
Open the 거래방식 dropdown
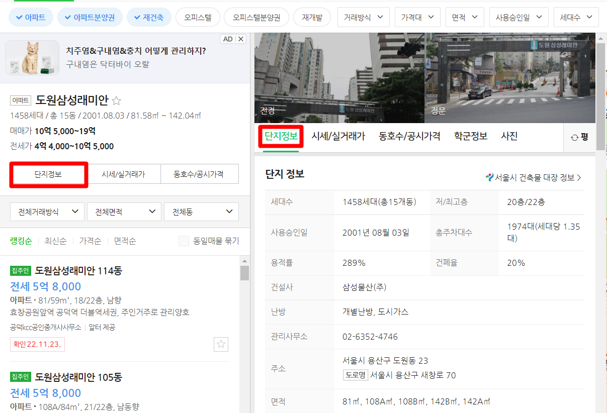pyautogui.click(x=363, y=17)
